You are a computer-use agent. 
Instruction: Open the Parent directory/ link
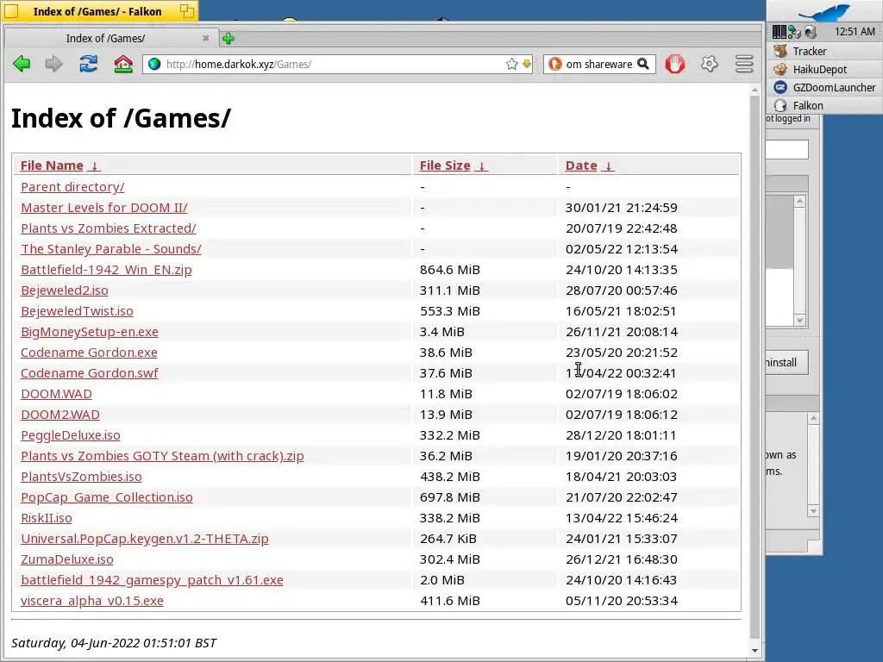pos(72,187)
